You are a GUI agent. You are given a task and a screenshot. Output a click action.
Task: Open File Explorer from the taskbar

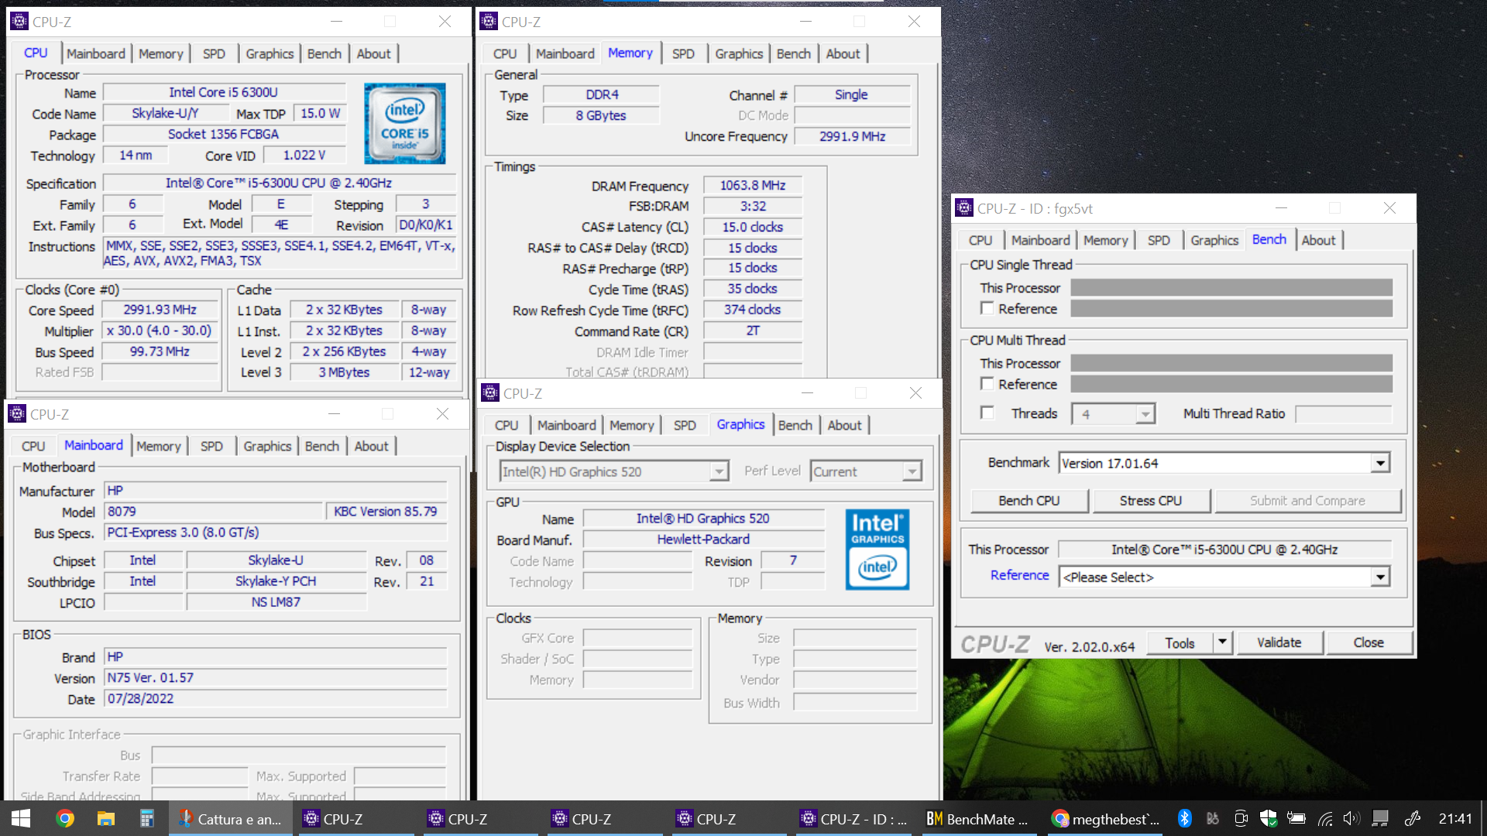[x=106, y=818]
